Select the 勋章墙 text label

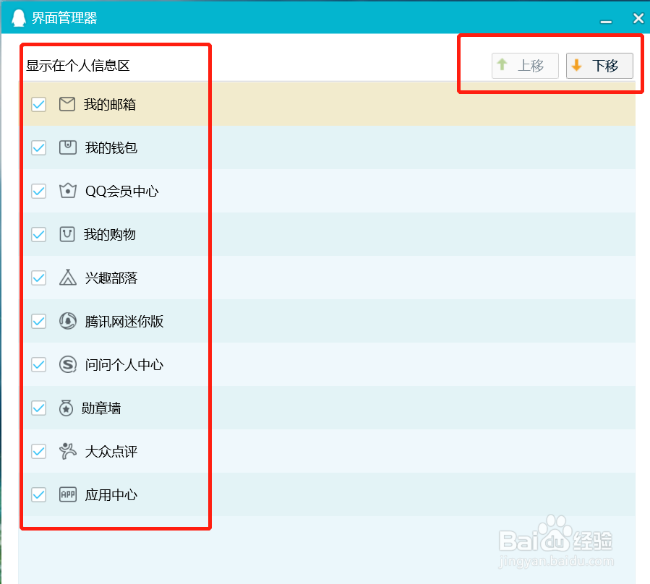[x=101, y=408]
